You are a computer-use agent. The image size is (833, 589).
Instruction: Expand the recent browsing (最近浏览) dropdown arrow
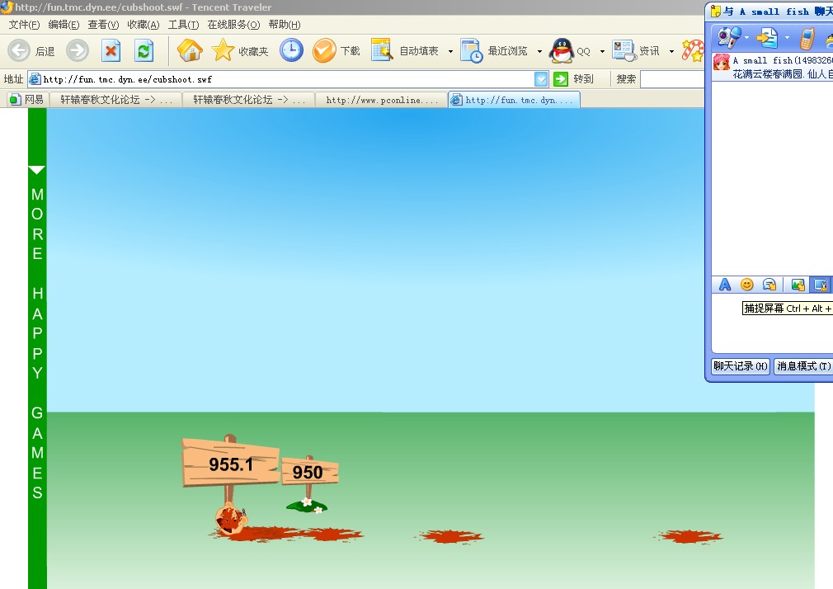pyautogui.click(x=539, y=51)
